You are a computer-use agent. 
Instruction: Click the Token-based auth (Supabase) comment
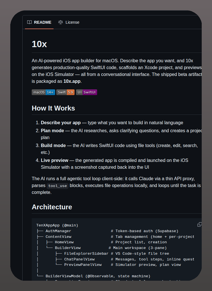pos(145,231)
